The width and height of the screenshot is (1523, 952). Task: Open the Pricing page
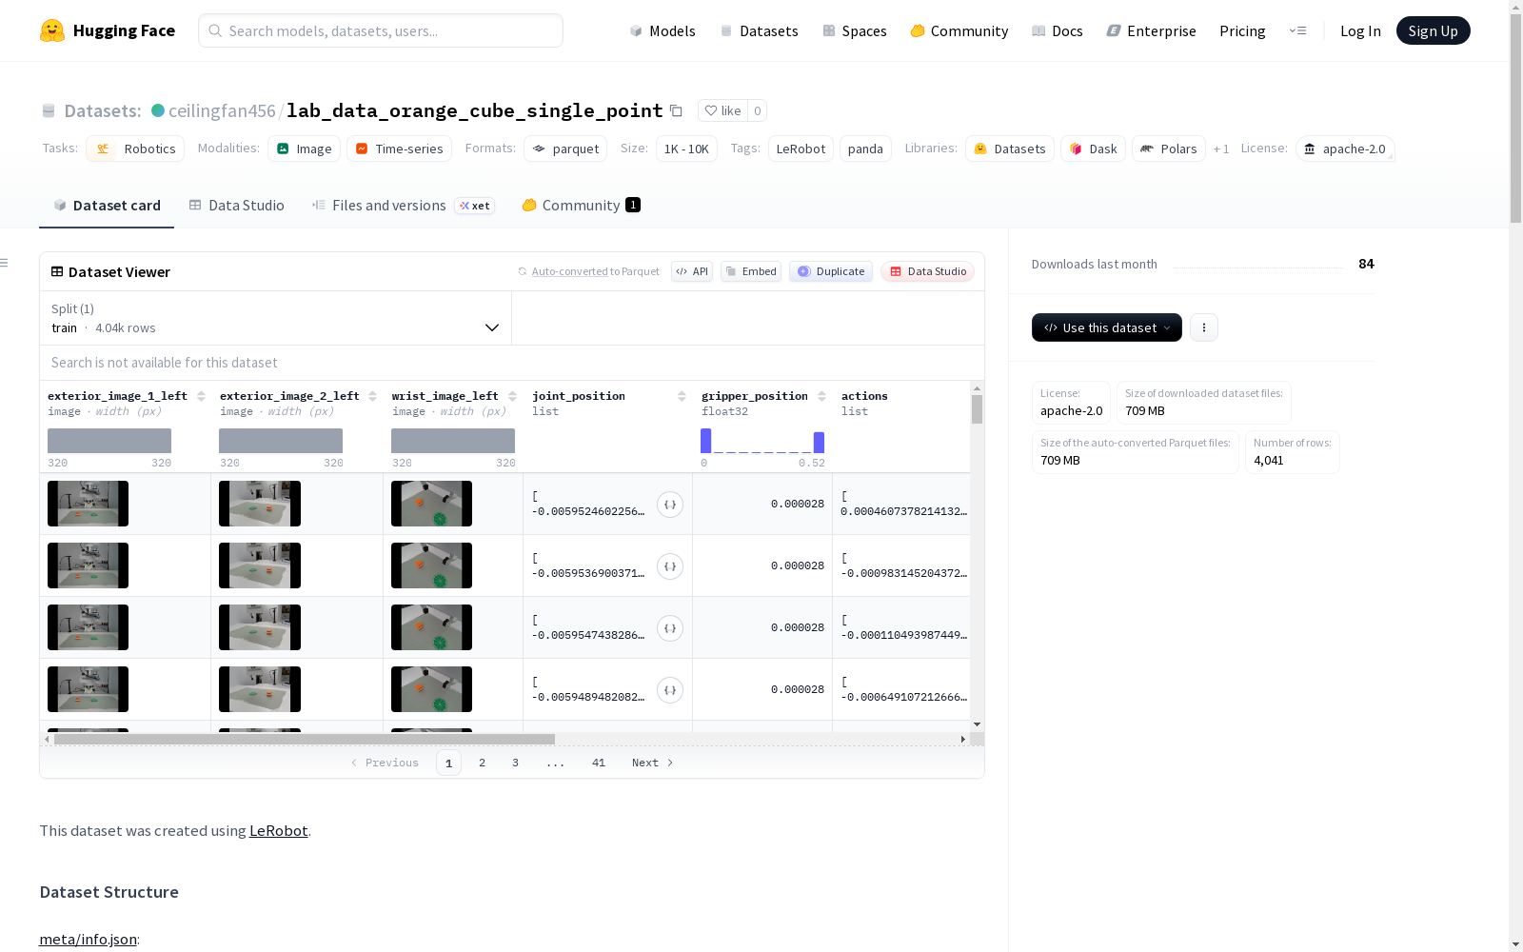1242,30
